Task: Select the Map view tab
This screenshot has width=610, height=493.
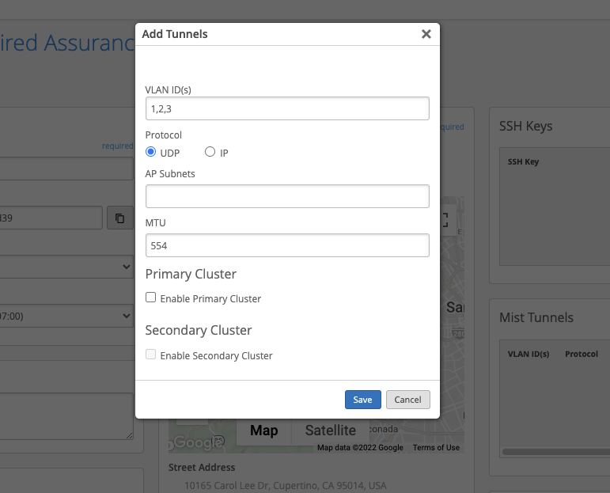Action: [263, 430]
